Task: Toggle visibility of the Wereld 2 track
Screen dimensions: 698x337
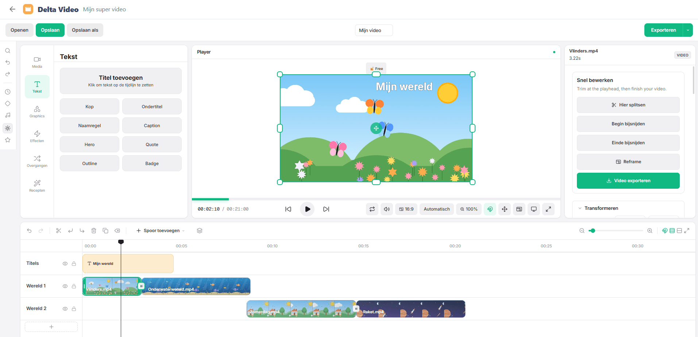Action: [65, 309]
